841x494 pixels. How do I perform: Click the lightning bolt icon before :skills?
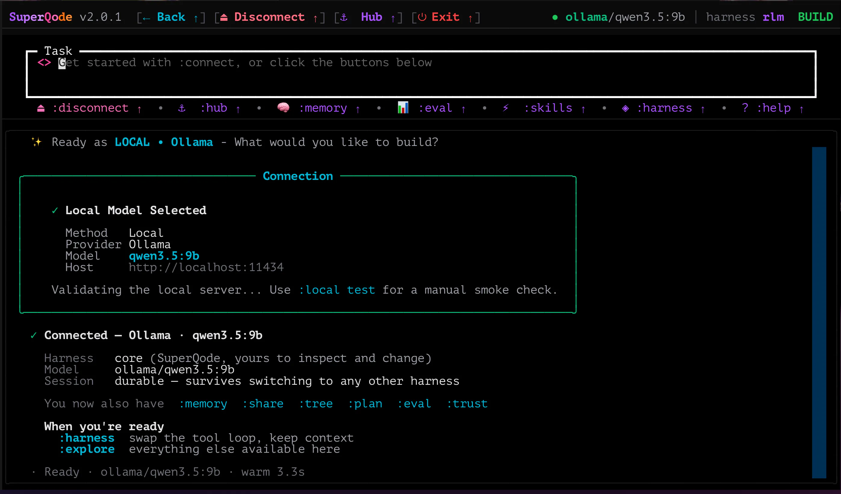506,108
